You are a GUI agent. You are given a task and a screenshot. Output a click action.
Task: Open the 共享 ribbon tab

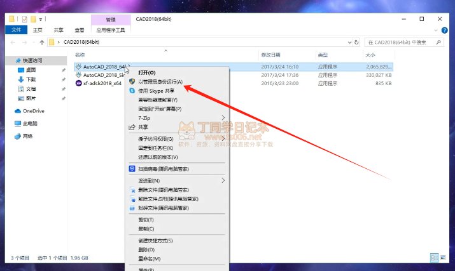tap(59, 30)
